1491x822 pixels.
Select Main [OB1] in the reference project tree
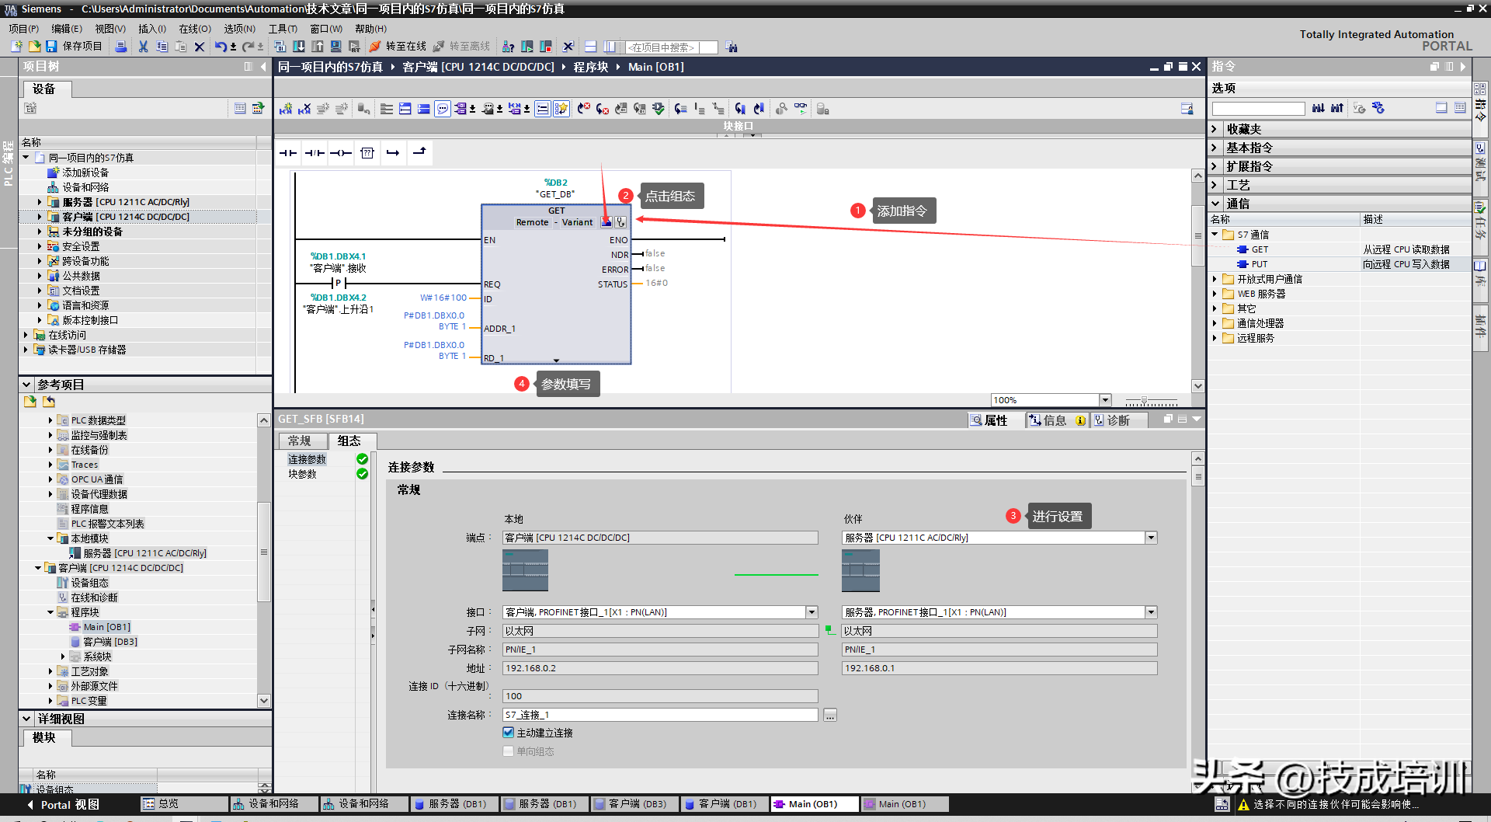tap(106, 627)
